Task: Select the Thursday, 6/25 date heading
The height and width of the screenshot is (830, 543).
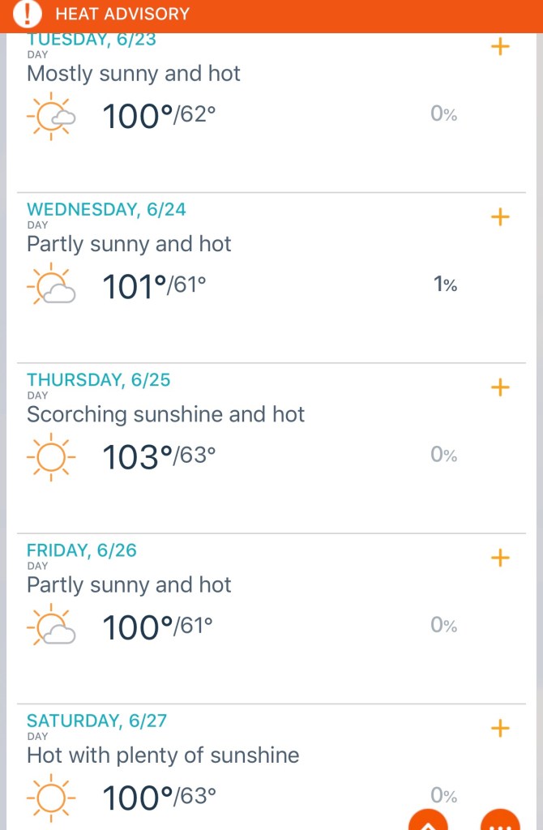Action: tap(99, 380)
